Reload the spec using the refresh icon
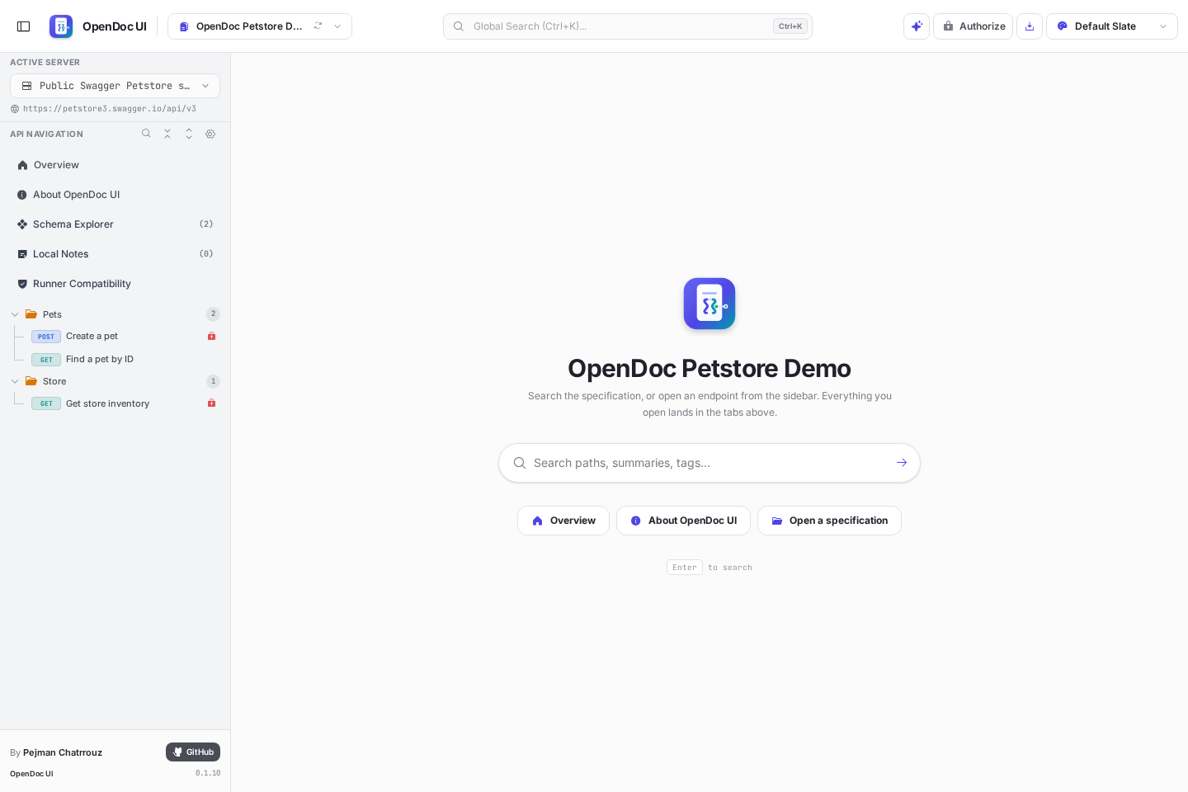 (318, 26)
